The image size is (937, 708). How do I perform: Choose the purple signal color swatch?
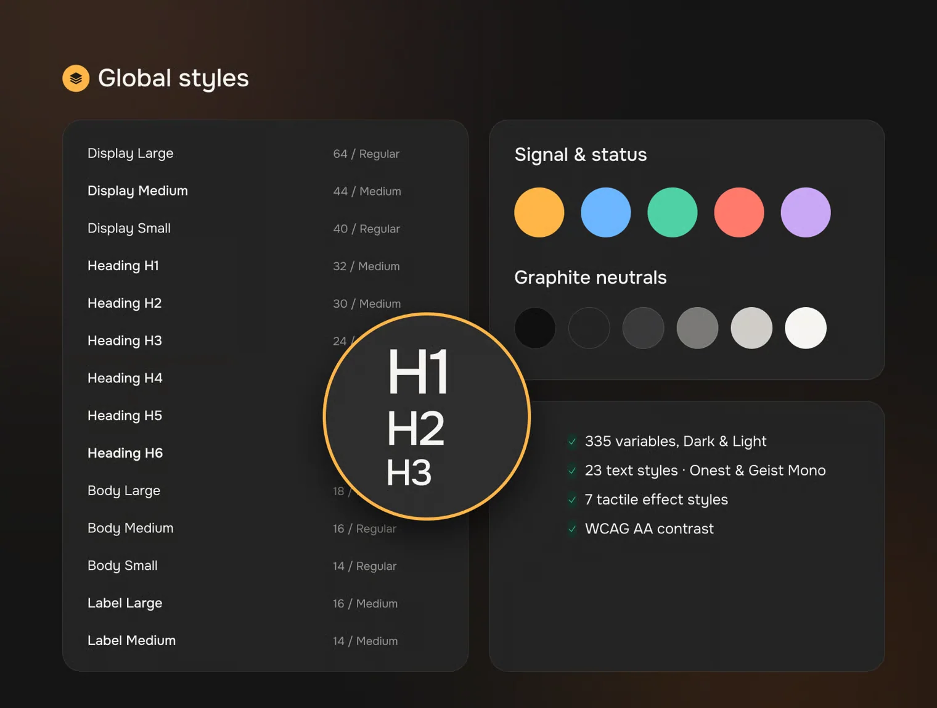point(806,212)
